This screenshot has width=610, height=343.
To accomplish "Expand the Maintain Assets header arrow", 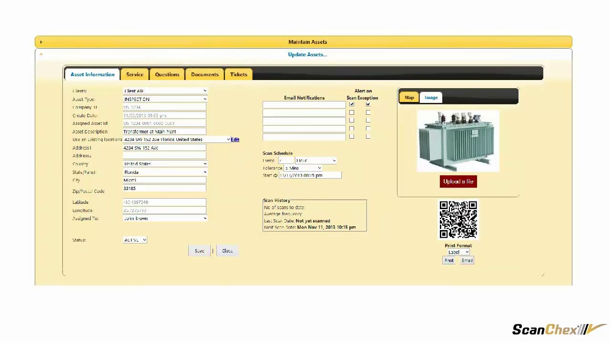I will pyautogui.click(x=41, y=42).
